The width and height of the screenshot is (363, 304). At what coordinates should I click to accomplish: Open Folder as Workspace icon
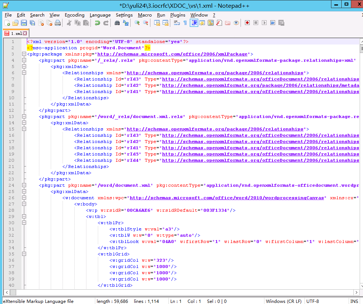point(228,23)
